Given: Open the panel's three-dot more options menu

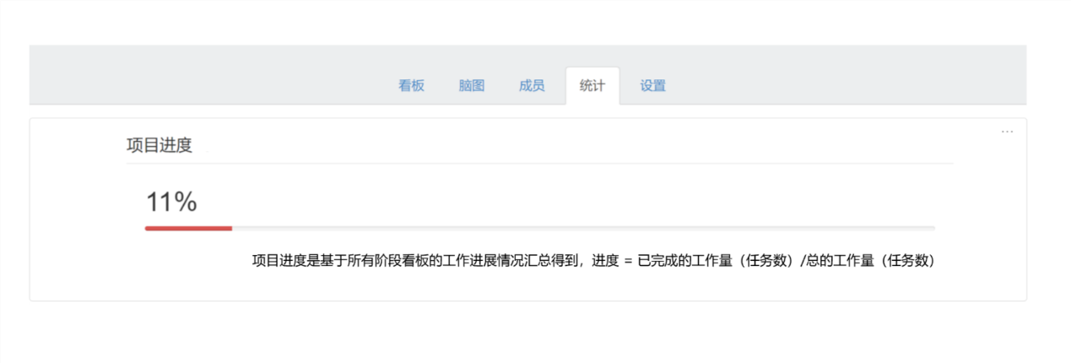Looking at the screenshot, I should (1007, 132).
